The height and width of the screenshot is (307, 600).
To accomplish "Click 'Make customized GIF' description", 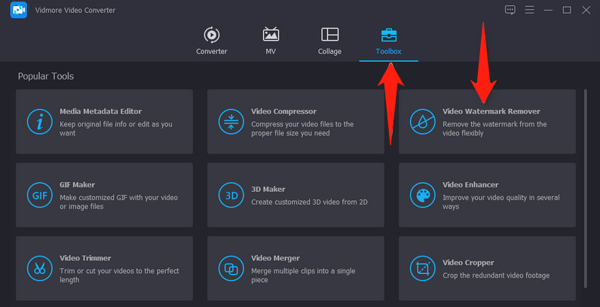I will [118, 202].
